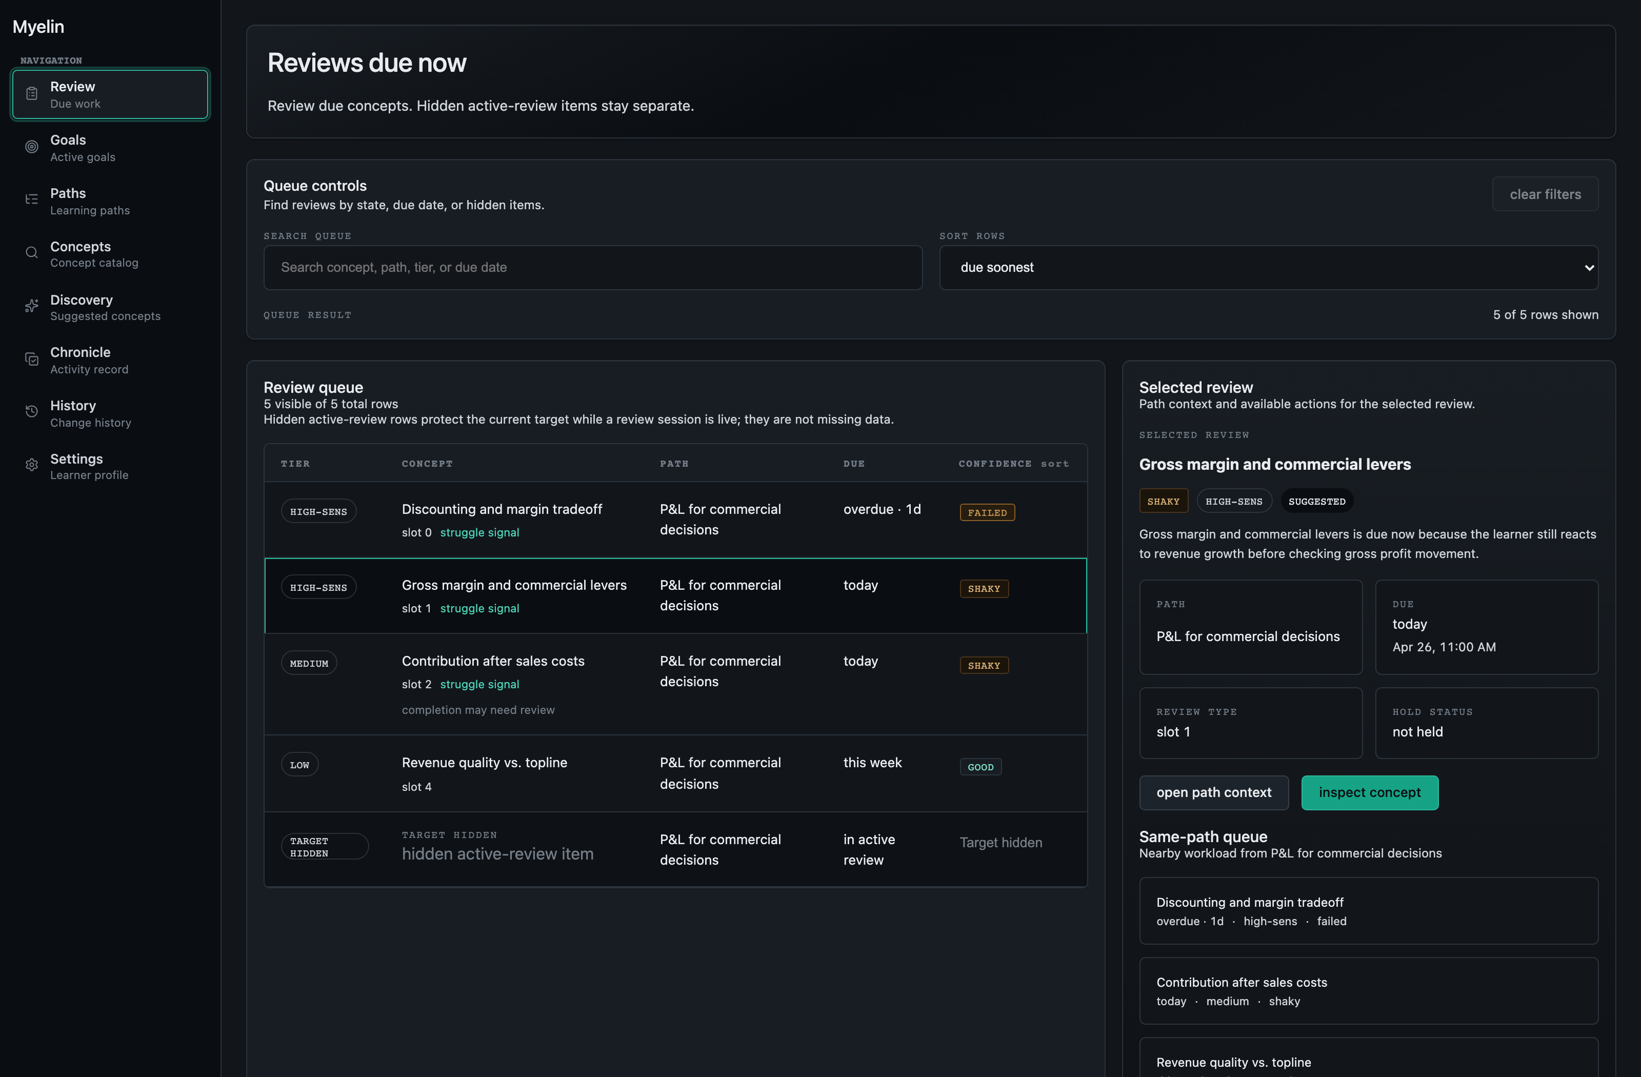Click the LOW tier badge
The image size is (1641, 1077).
tap(299, 765)
